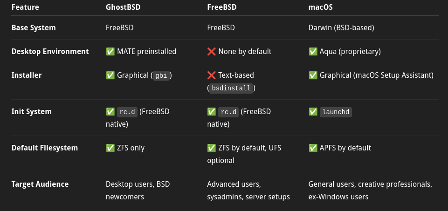Click the FreeBSD column header
Image resolution: width=448 pixels, height=211 pixels.
point(222,7)
